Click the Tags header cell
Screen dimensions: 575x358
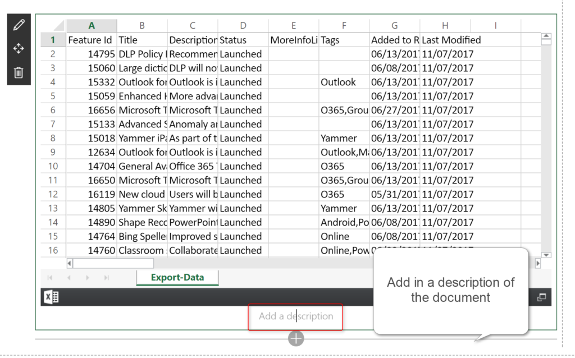pos(344,40)
